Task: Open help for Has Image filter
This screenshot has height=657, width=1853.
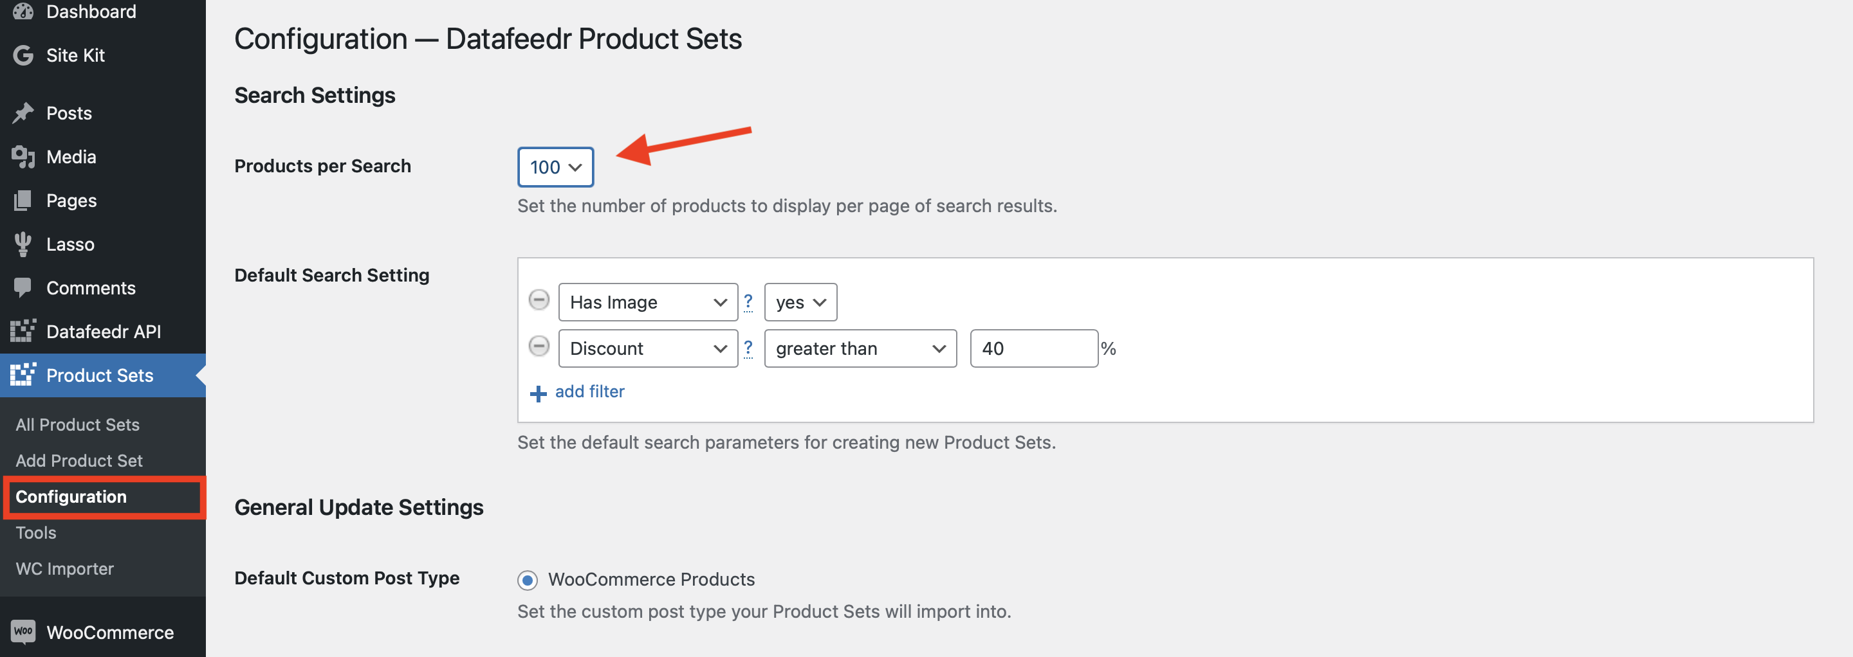Action: (748, 301)
